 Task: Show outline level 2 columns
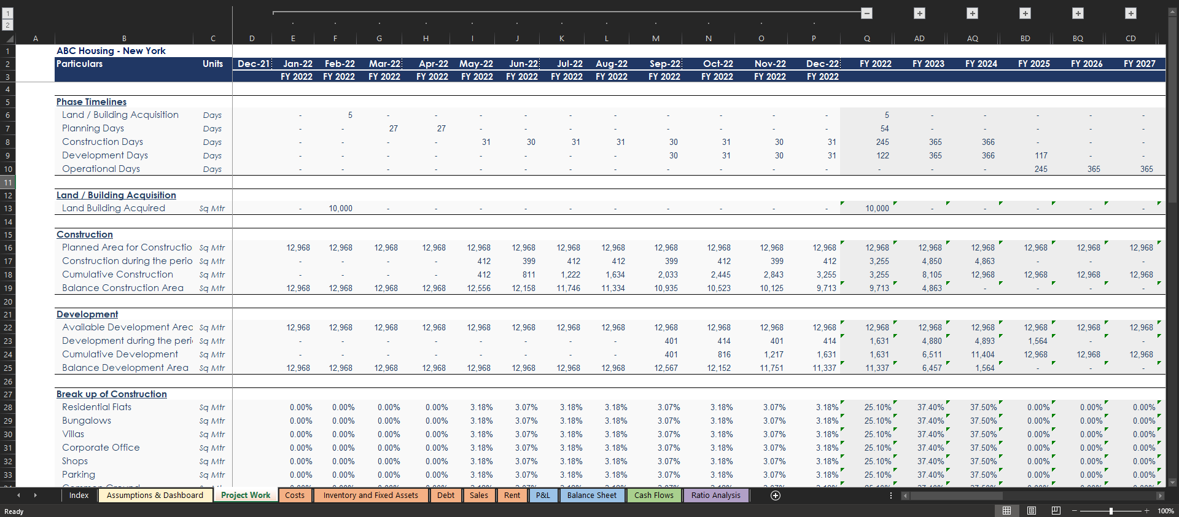[x=8, y=25]
